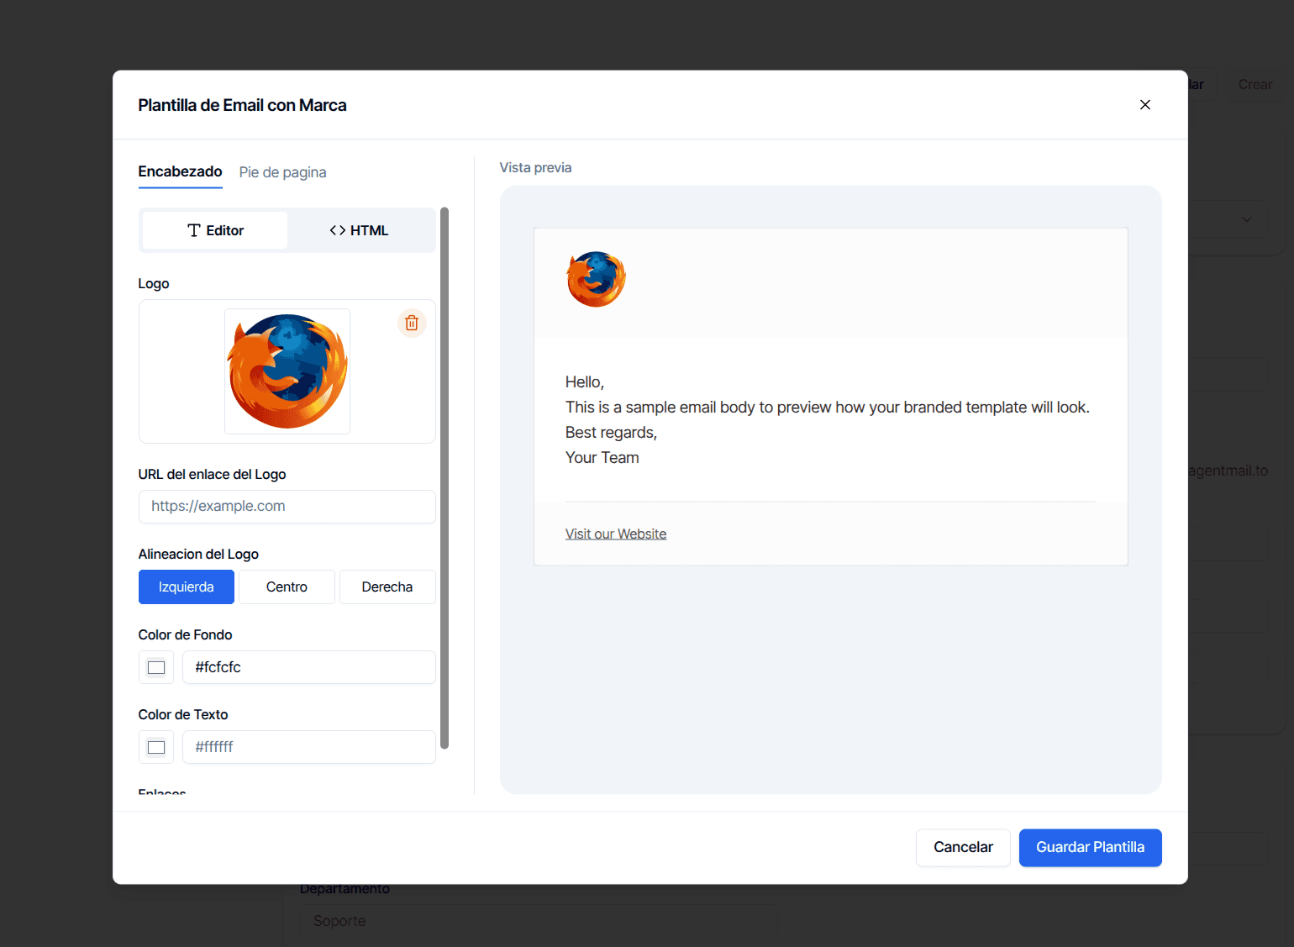Image resolution: width=1294 pixels, height=947 pixels.
Task: Open the Color de Fondo swatch picker
Action: pyautogui.click(x=156, y=667)
